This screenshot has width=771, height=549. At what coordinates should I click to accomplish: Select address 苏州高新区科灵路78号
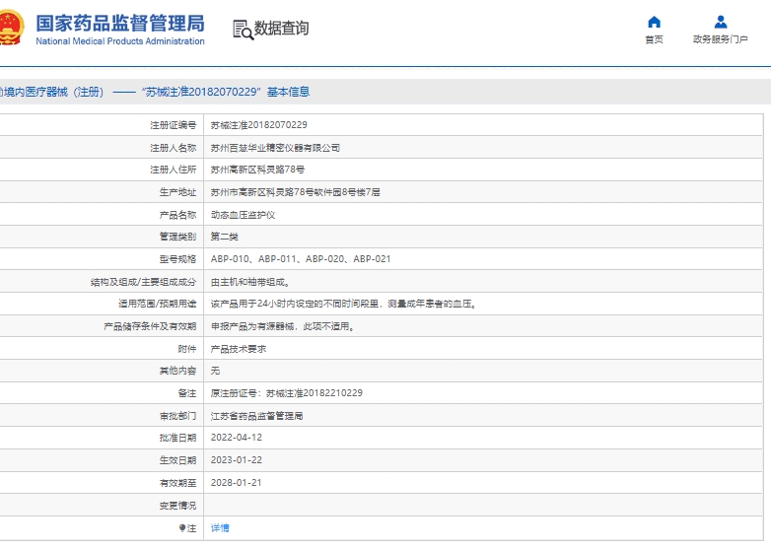click(257, 170)
